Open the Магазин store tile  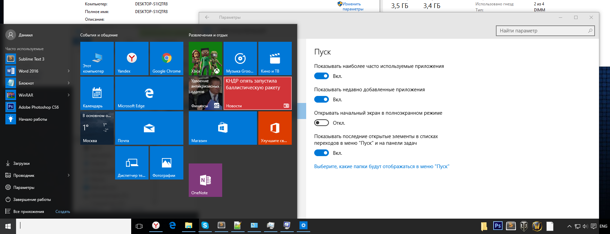(223, 128)
